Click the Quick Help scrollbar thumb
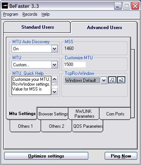Viewport: 141px width, 165px height. tap(55, 84)
